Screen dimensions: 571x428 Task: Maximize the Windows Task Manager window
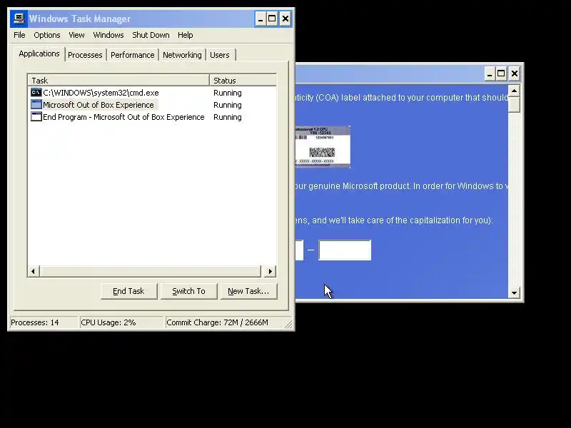click(x=272, y=19)
